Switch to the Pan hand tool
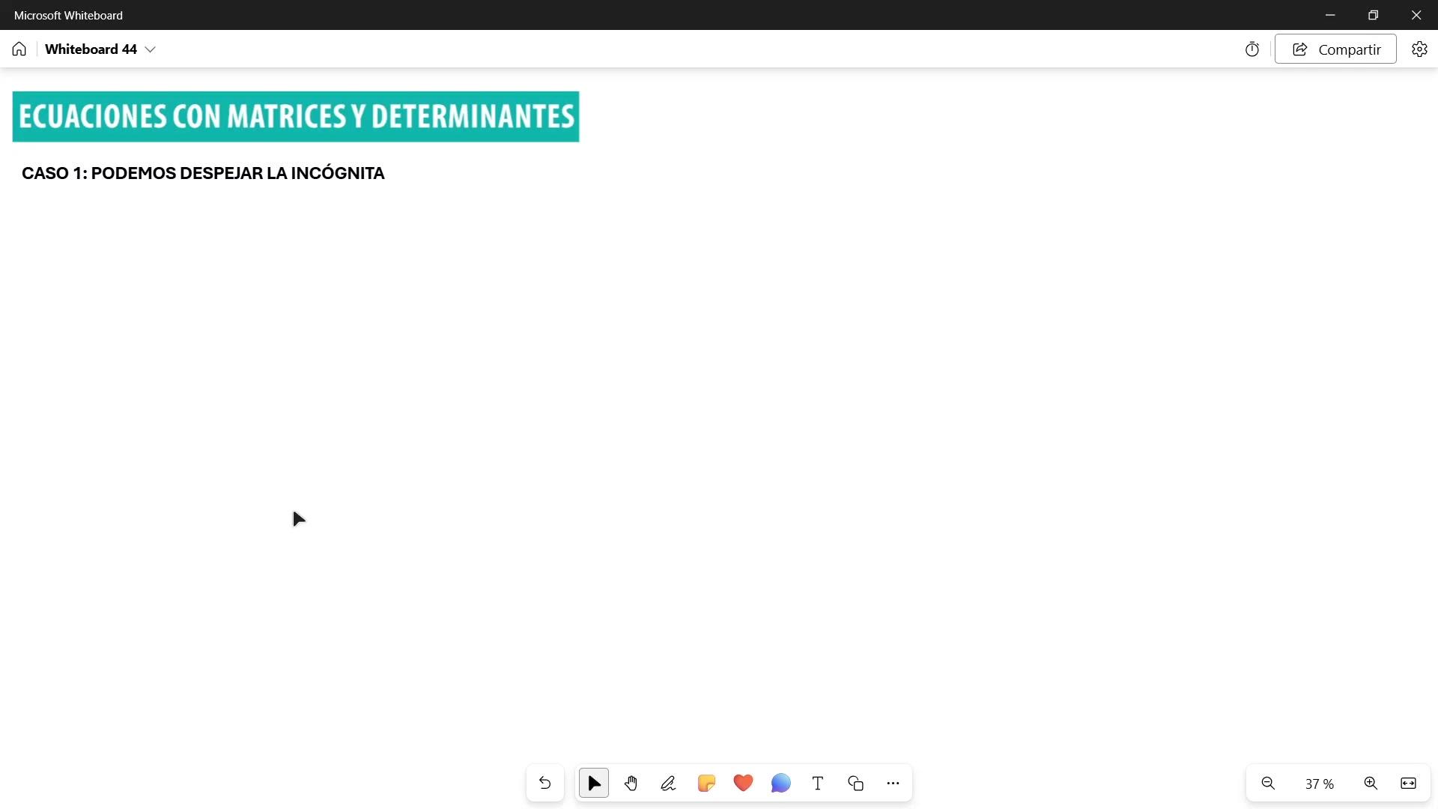Image resolution: width=1438 pixels, height=809 pixels. click(631, 784)
